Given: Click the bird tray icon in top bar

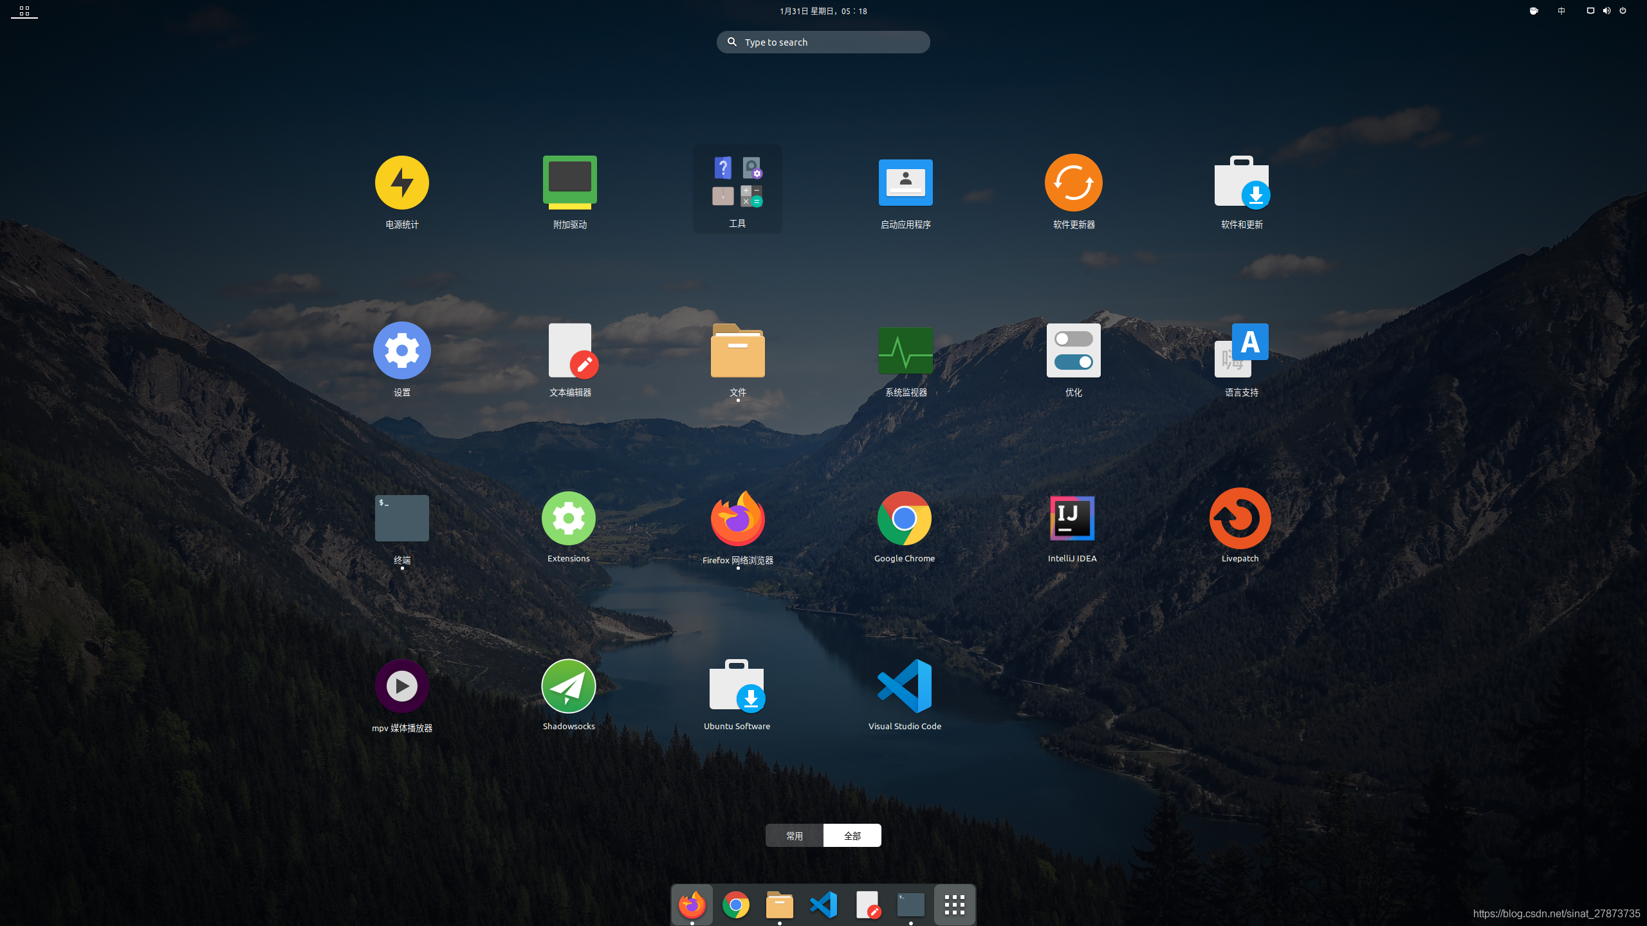Looking at the screenshot, I should [x=1534, y=11].
